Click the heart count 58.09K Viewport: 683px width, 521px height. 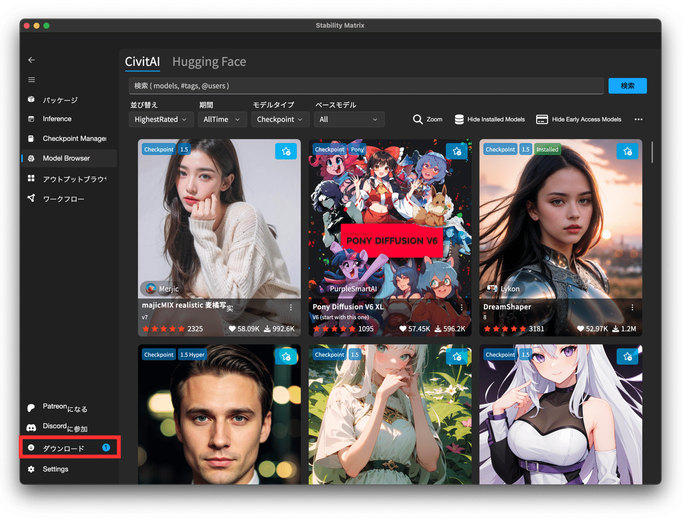(x=244, y=329)
